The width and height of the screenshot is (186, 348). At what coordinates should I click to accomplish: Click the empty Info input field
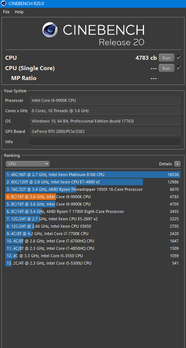[105, 142]
